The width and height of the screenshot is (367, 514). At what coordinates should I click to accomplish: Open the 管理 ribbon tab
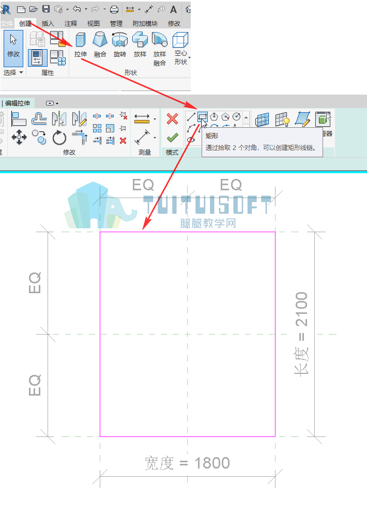click(116, 24)
